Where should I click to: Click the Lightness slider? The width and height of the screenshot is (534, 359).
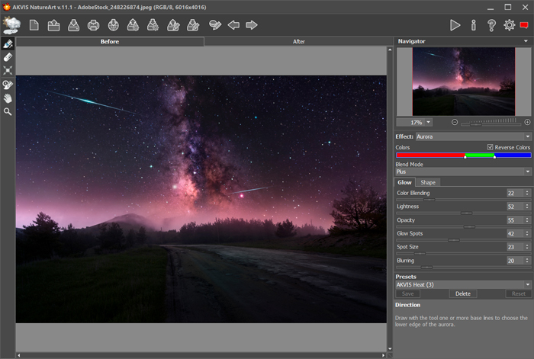pyautogui.click(x=463, y=213)
